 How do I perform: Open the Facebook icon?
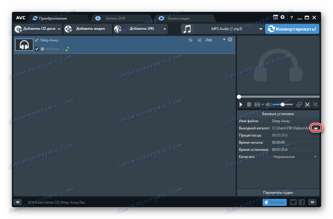[x=302, y=202]
